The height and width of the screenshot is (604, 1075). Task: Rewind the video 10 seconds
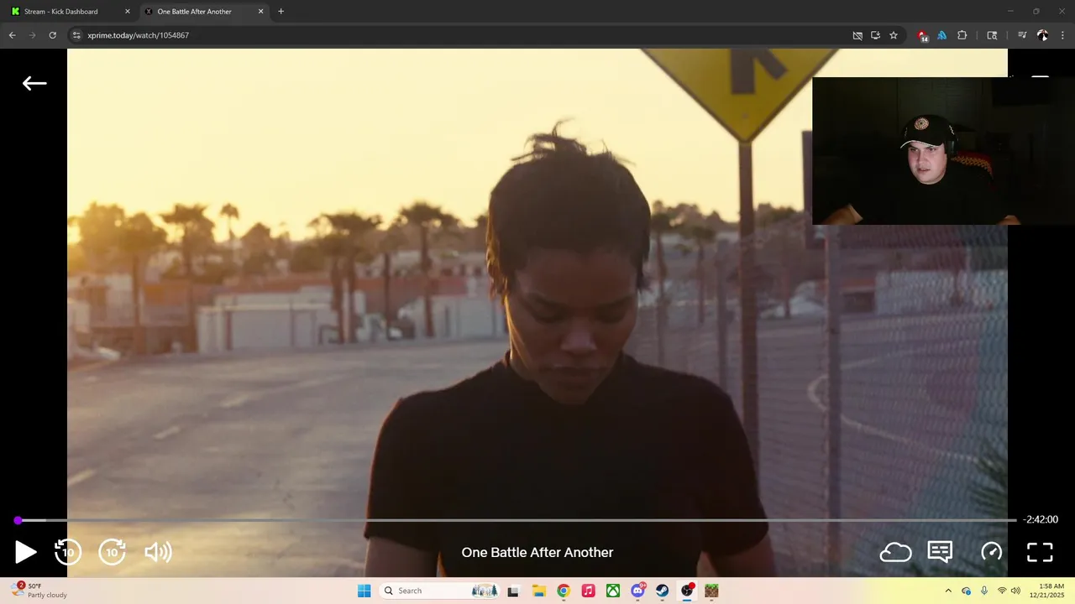pos(68,551)
